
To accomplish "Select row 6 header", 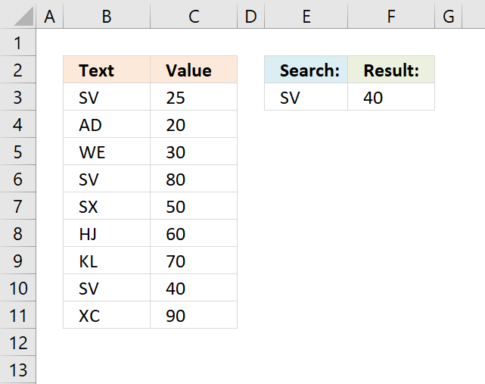I will click(x=18, y=179).
